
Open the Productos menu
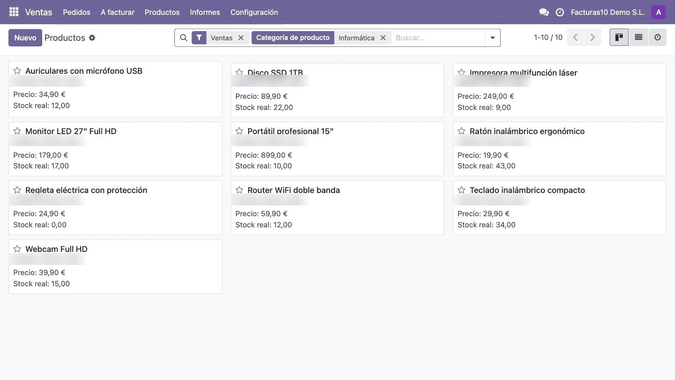162,12
